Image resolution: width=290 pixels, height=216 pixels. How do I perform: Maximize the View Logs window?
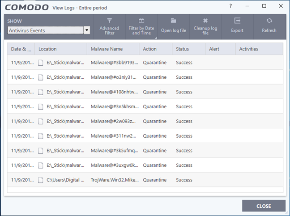point(264,6)
